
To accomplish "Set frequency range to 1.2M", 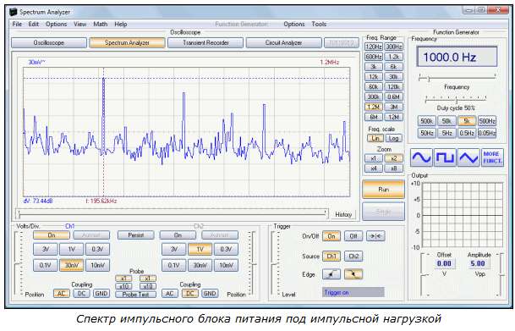I will (x=374, y=107).
